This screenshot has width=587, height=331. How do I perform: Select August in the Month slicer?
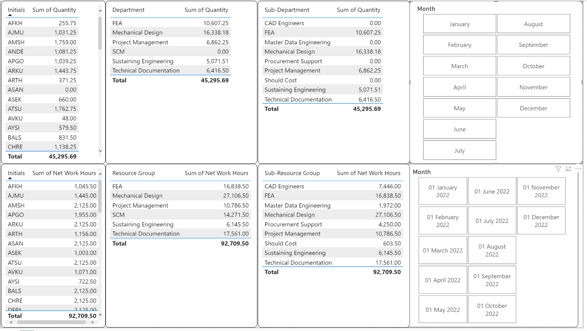(533, 24)
